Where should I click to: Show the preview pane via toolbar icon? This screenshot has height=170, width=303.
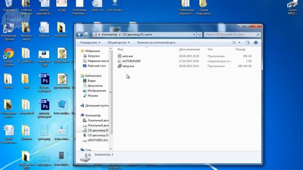tap(247, 42)
